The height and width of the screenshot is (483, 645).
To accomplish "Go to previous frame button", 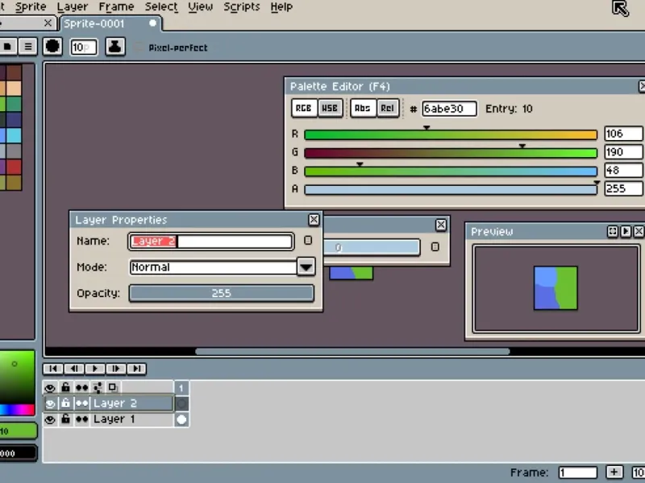I will [74, 369].
